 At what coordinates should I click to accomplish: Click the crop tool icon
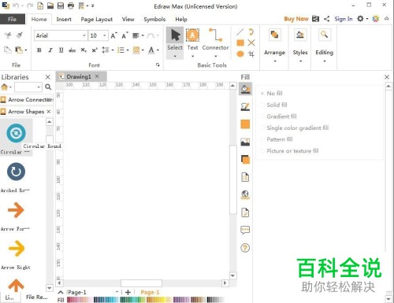(x=251, y=54)
